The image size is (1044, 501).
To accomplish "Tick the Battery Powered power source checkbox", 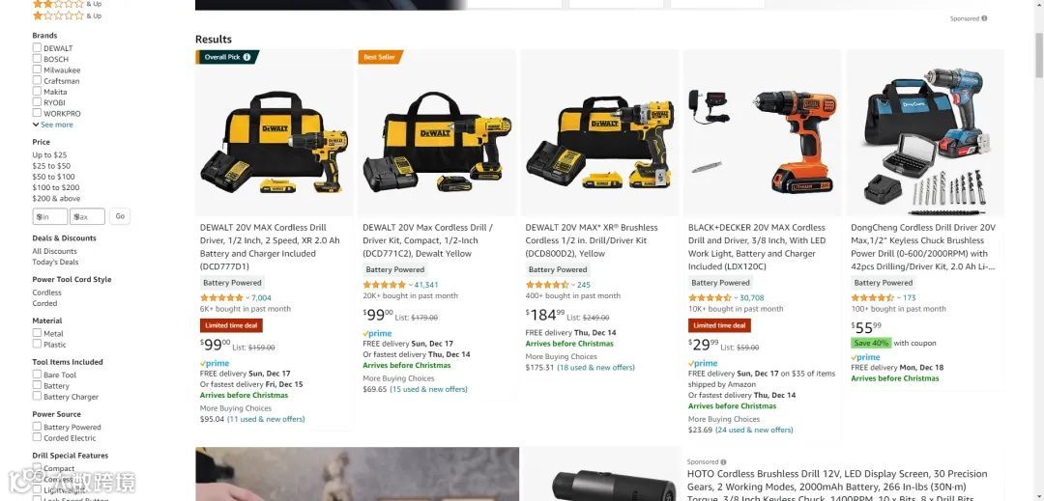I will pos(38,427).
